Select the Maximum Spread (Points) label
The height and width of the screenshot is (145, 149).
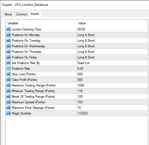[29, 102]
